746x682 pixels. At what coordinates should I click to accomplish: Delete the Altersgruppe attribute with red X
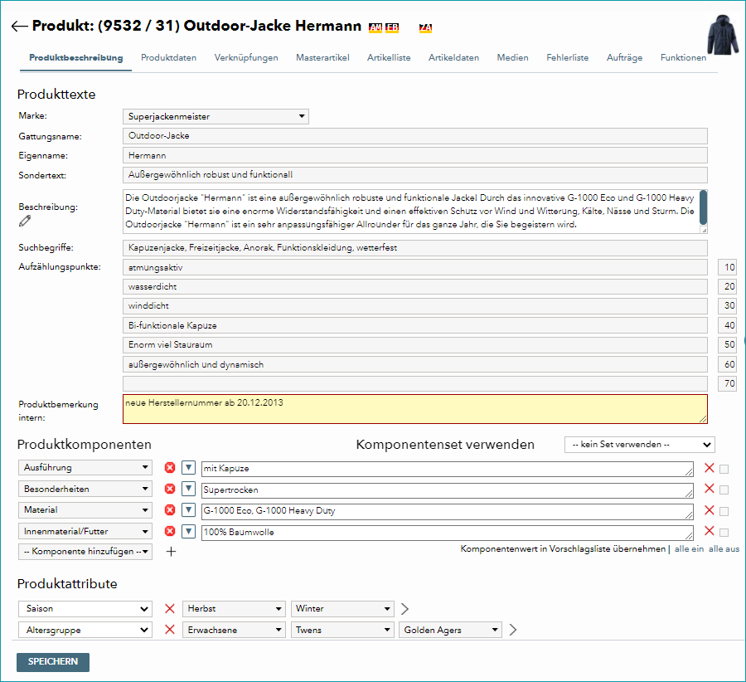tap(169, 630)
